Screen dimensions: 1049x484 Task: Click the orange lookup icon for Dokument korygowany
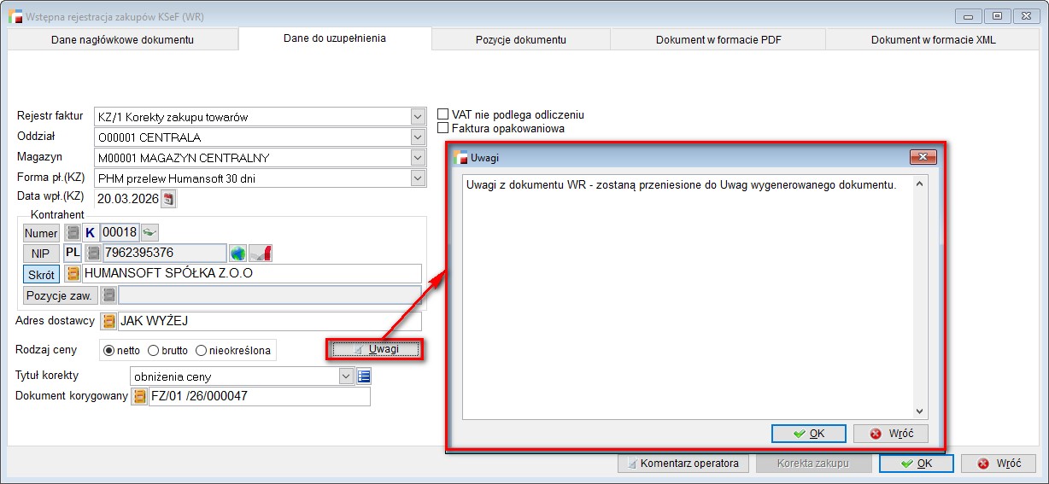(138, 397)
